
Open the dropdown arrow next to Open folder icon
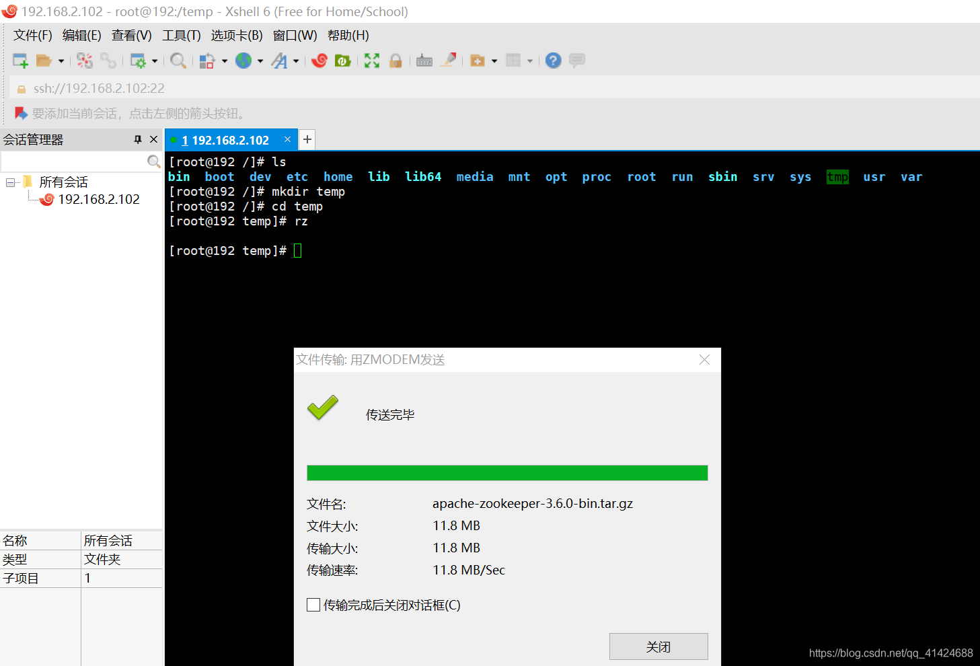coord(61,61)
